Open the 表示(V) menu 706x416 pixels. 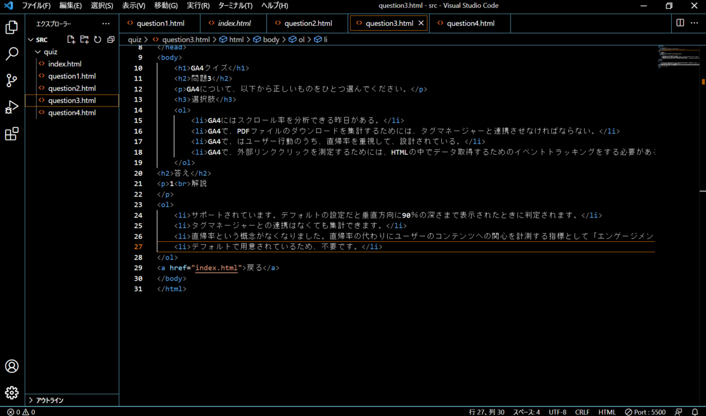point(134,6)
